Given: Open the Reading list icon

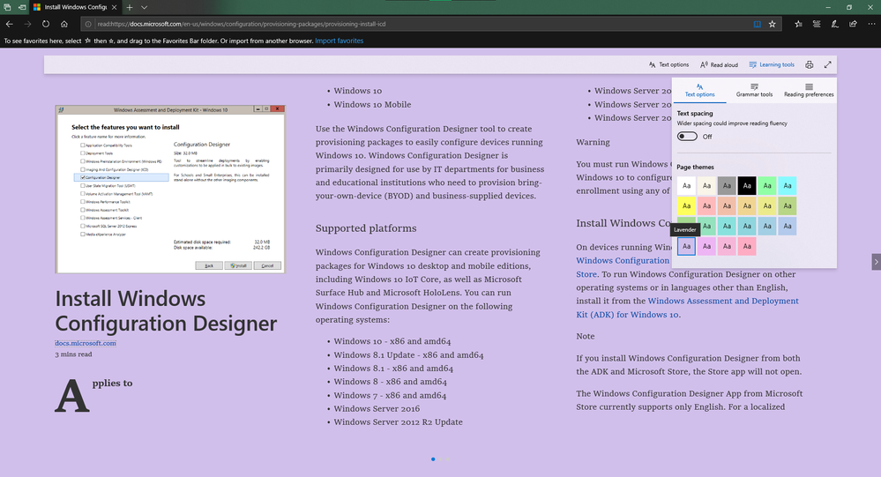Looking at the screenshot, I should pyautogui.click(x=817, y=24).
